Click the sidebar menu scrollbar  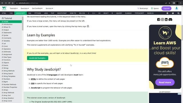(23, 23)
